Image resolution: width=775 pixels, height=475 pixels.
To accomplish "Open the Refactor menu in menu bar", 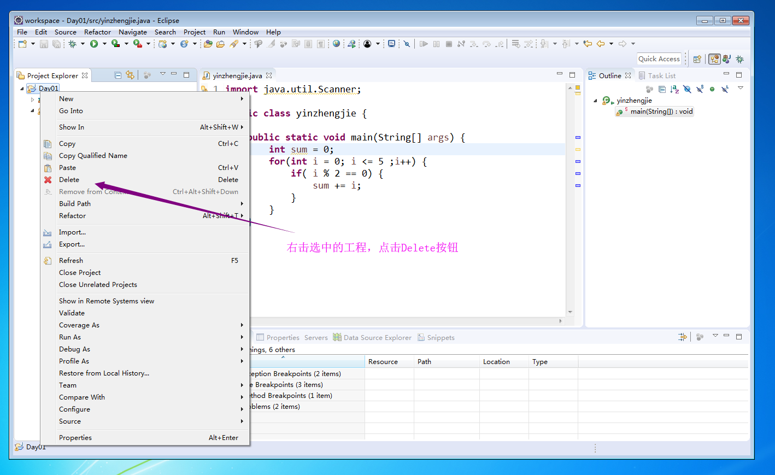I will pos(97,32).
